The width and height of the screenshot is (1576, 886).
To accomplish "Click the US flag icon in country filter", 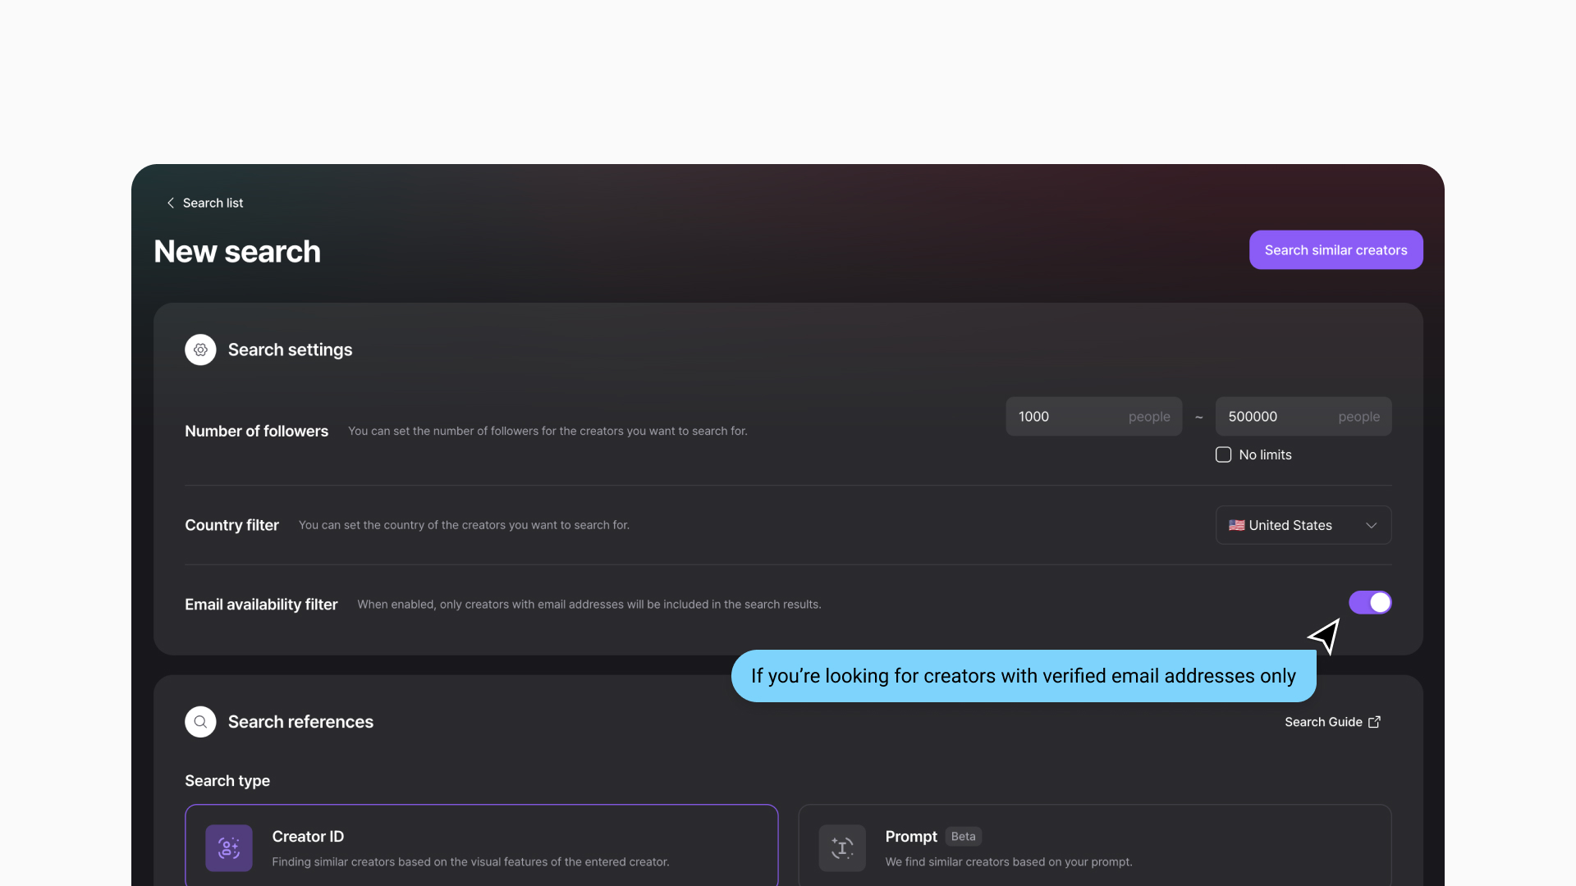I will coord(1236,525).
